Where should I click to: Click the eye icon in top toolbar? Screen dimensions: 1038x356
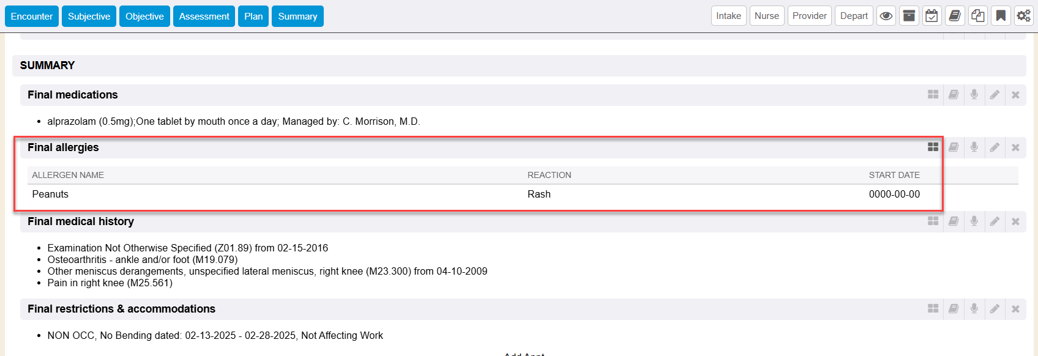886,16
